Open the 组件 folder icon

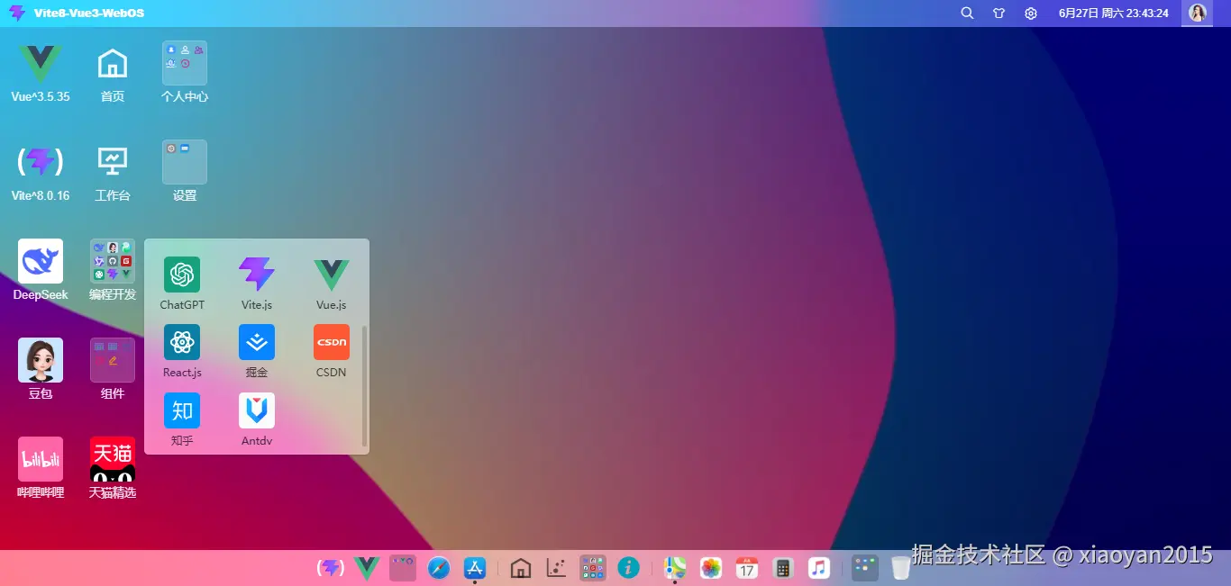tap(113, 360)
